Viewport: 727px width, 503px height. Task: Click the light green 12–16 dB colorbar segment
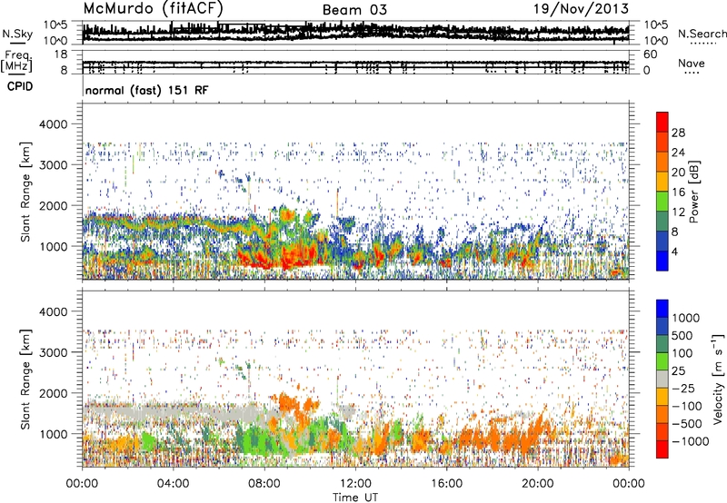662,202
